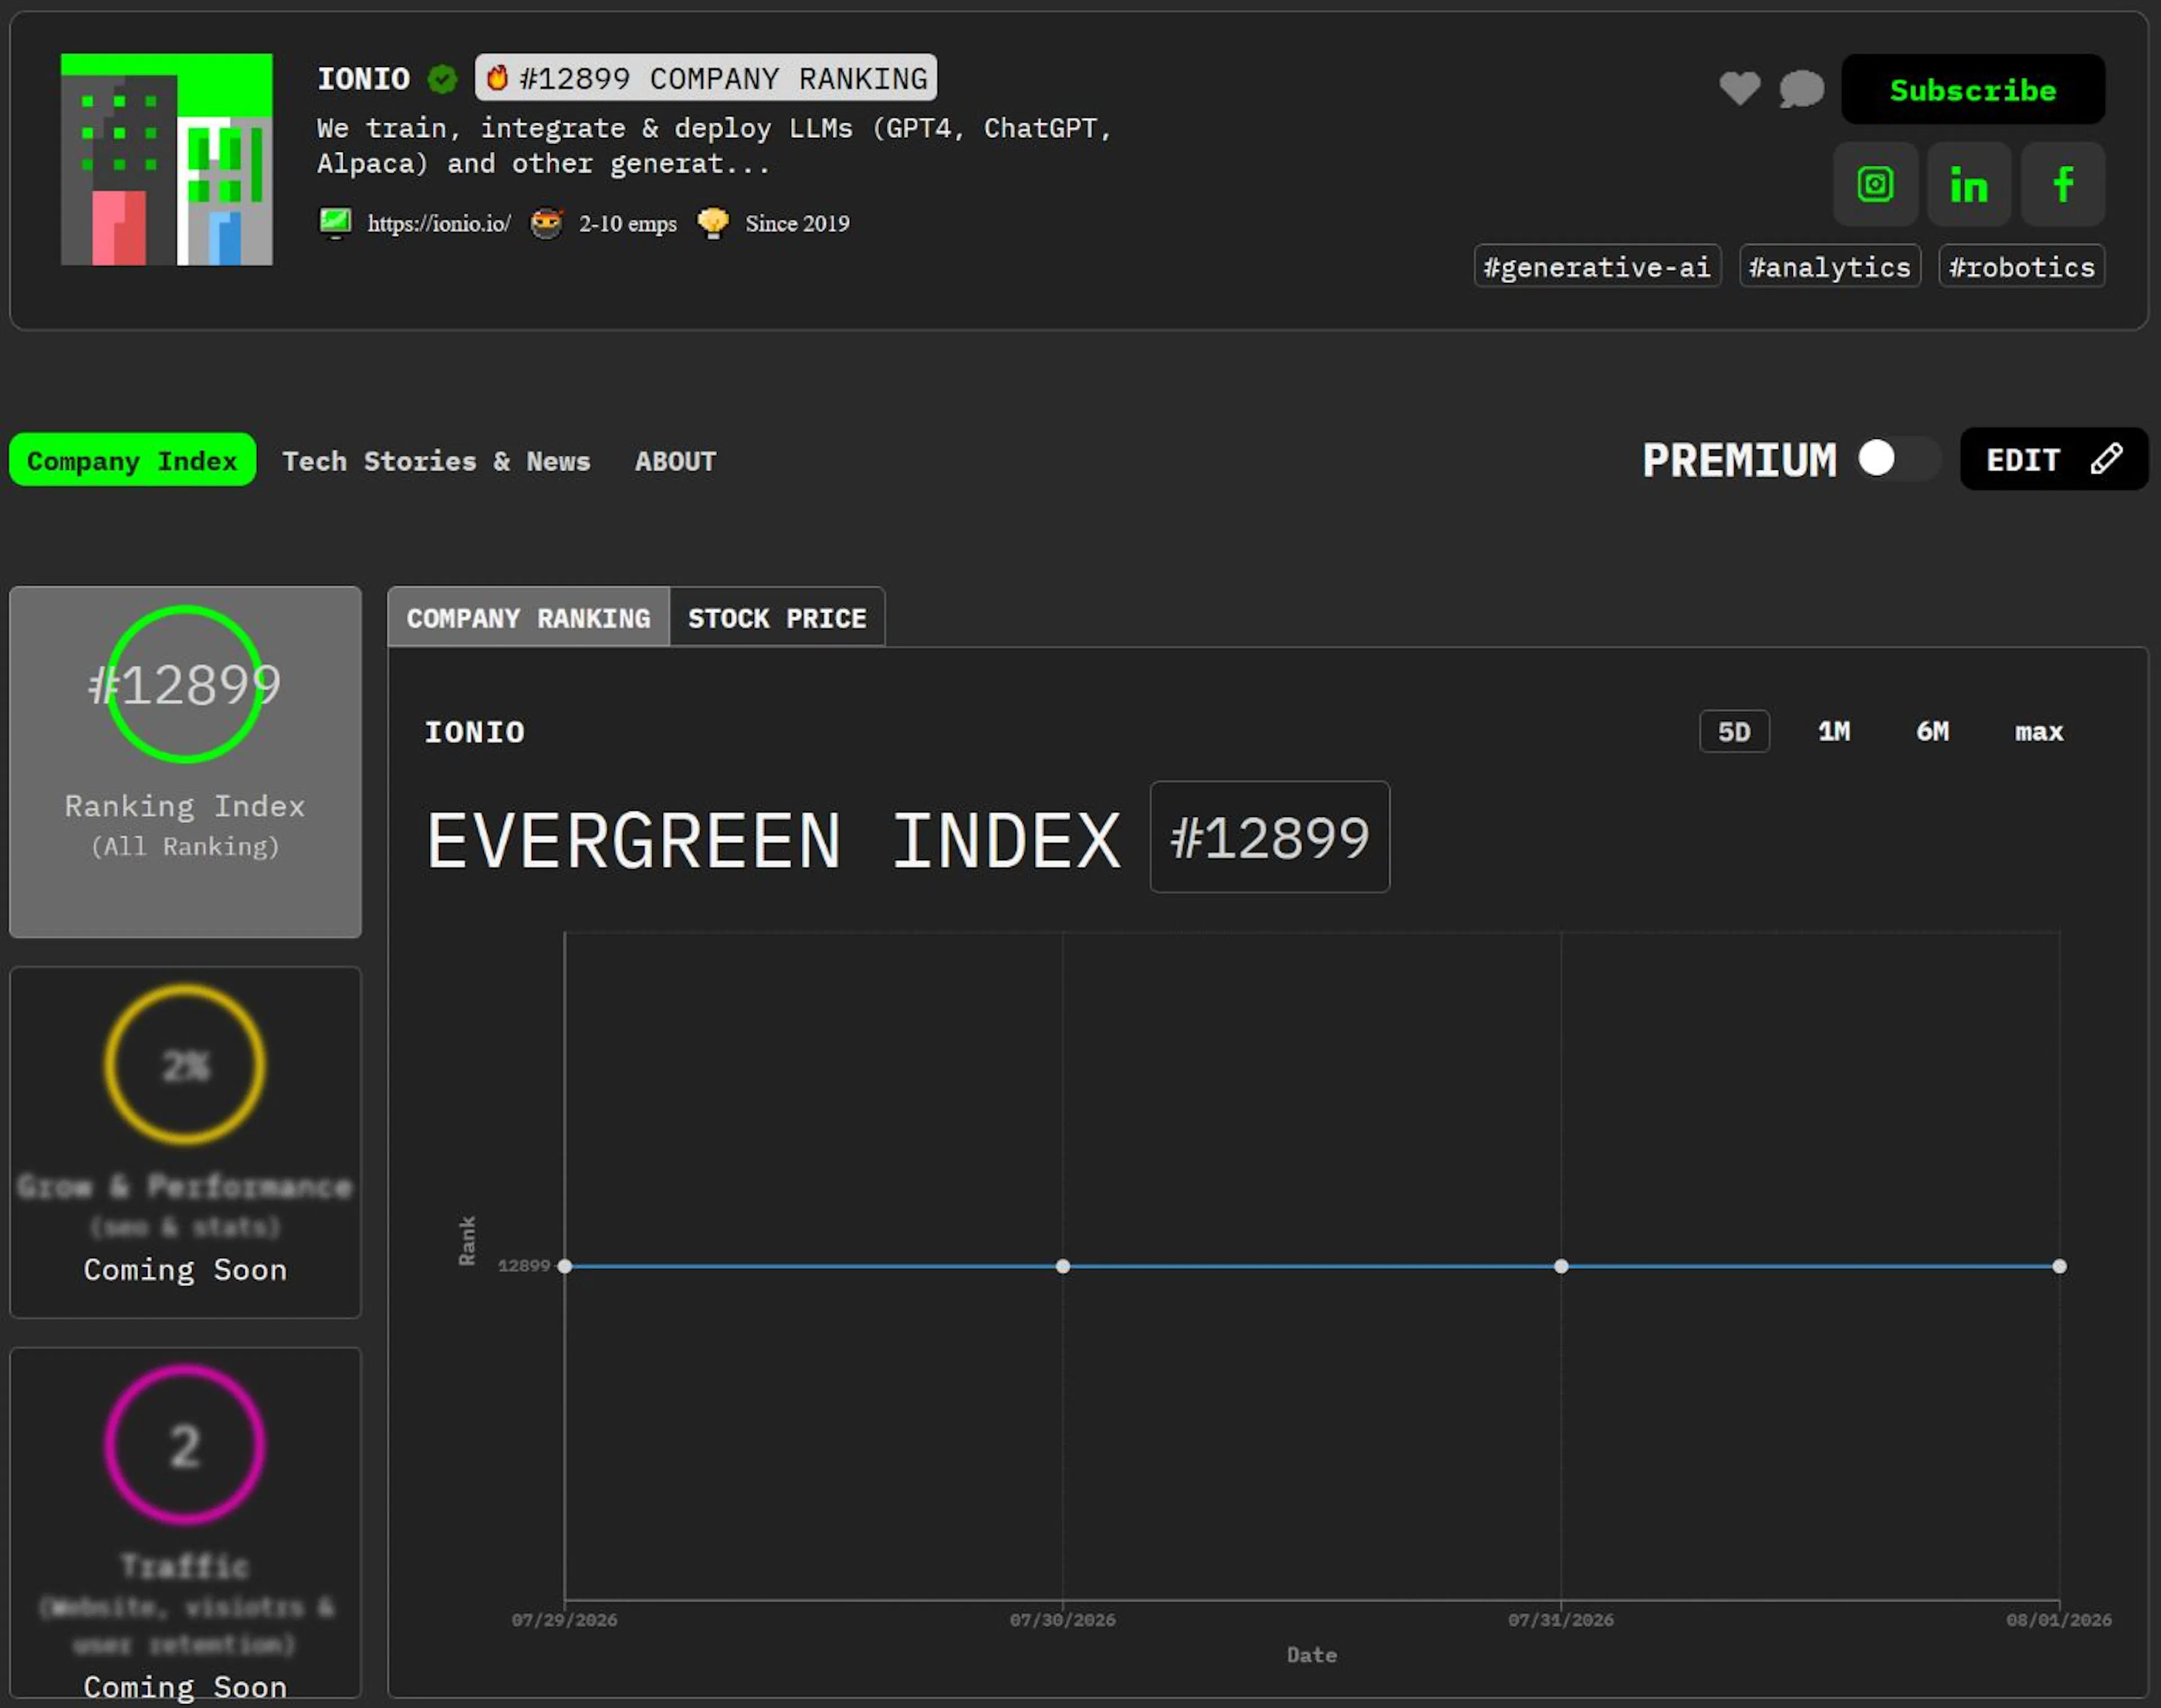Click the EDIT button

(x=2053, y=459)
